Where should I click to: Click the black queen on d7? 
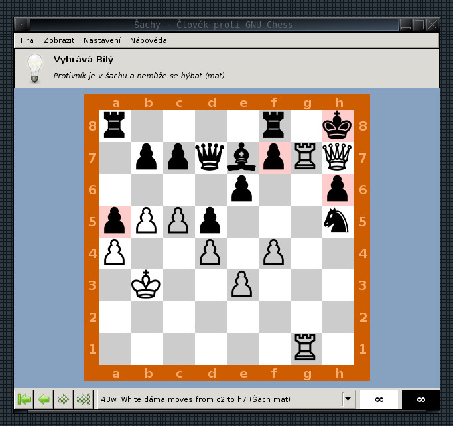(x=211, y=158)
